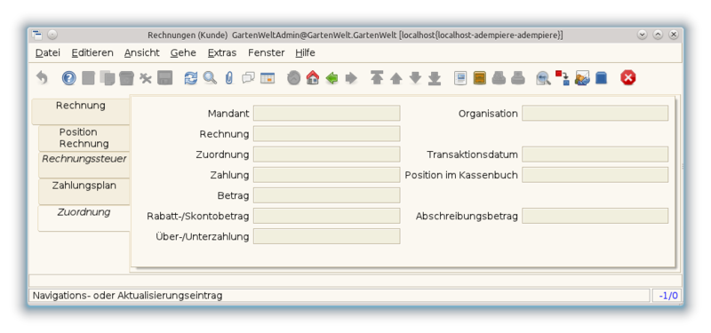The width and height of the screenshot is (711, 333).
Task: Click the Rechnung input field
Action: click(326, 134)
